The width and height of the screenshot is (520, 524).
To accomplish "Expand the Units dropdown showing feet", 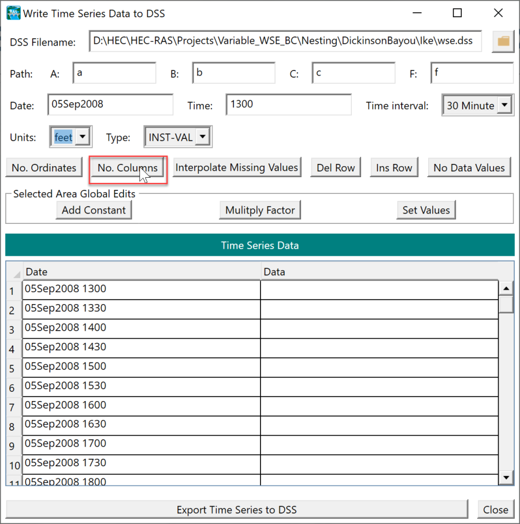I will point(83,137).
